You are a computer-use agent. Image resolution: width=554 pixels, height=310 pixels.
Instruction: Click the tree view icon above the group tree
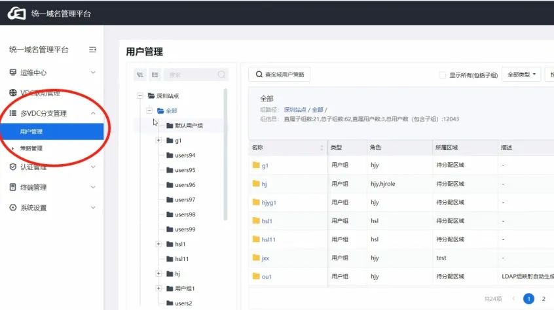pos(140,75)
